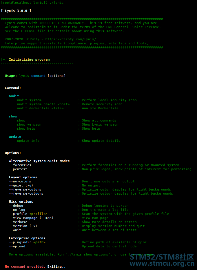Click the '--pentest' option
Viewport: 197px width, 270px height.
[18, 169]
